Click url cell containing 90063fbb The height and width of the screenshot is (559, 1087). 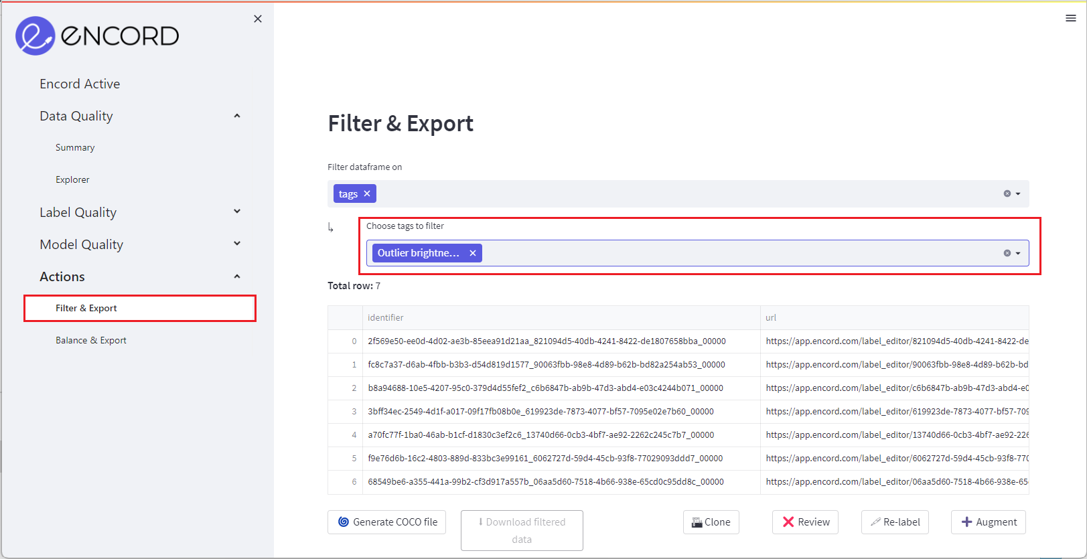tap(895, 365)
